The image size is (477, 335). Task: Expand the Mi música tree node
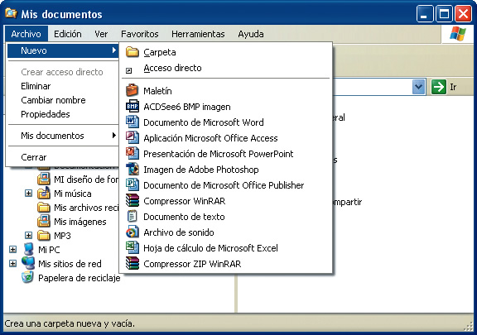pyautogui.click(x=28, y=194)
